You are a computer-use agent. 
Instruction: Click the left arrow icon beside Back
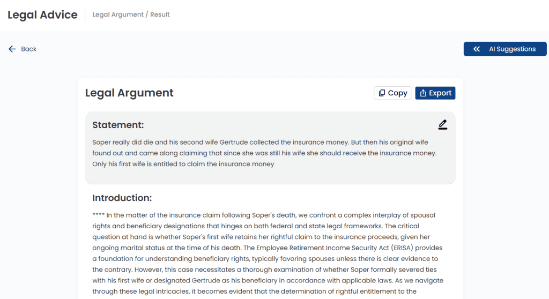[12, 49]
